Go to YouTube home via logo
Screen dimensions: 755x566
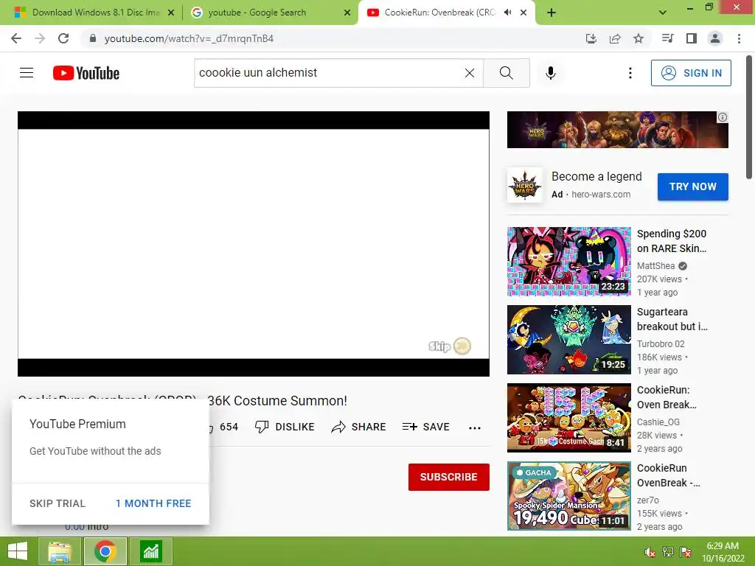(x=86, y=73)
